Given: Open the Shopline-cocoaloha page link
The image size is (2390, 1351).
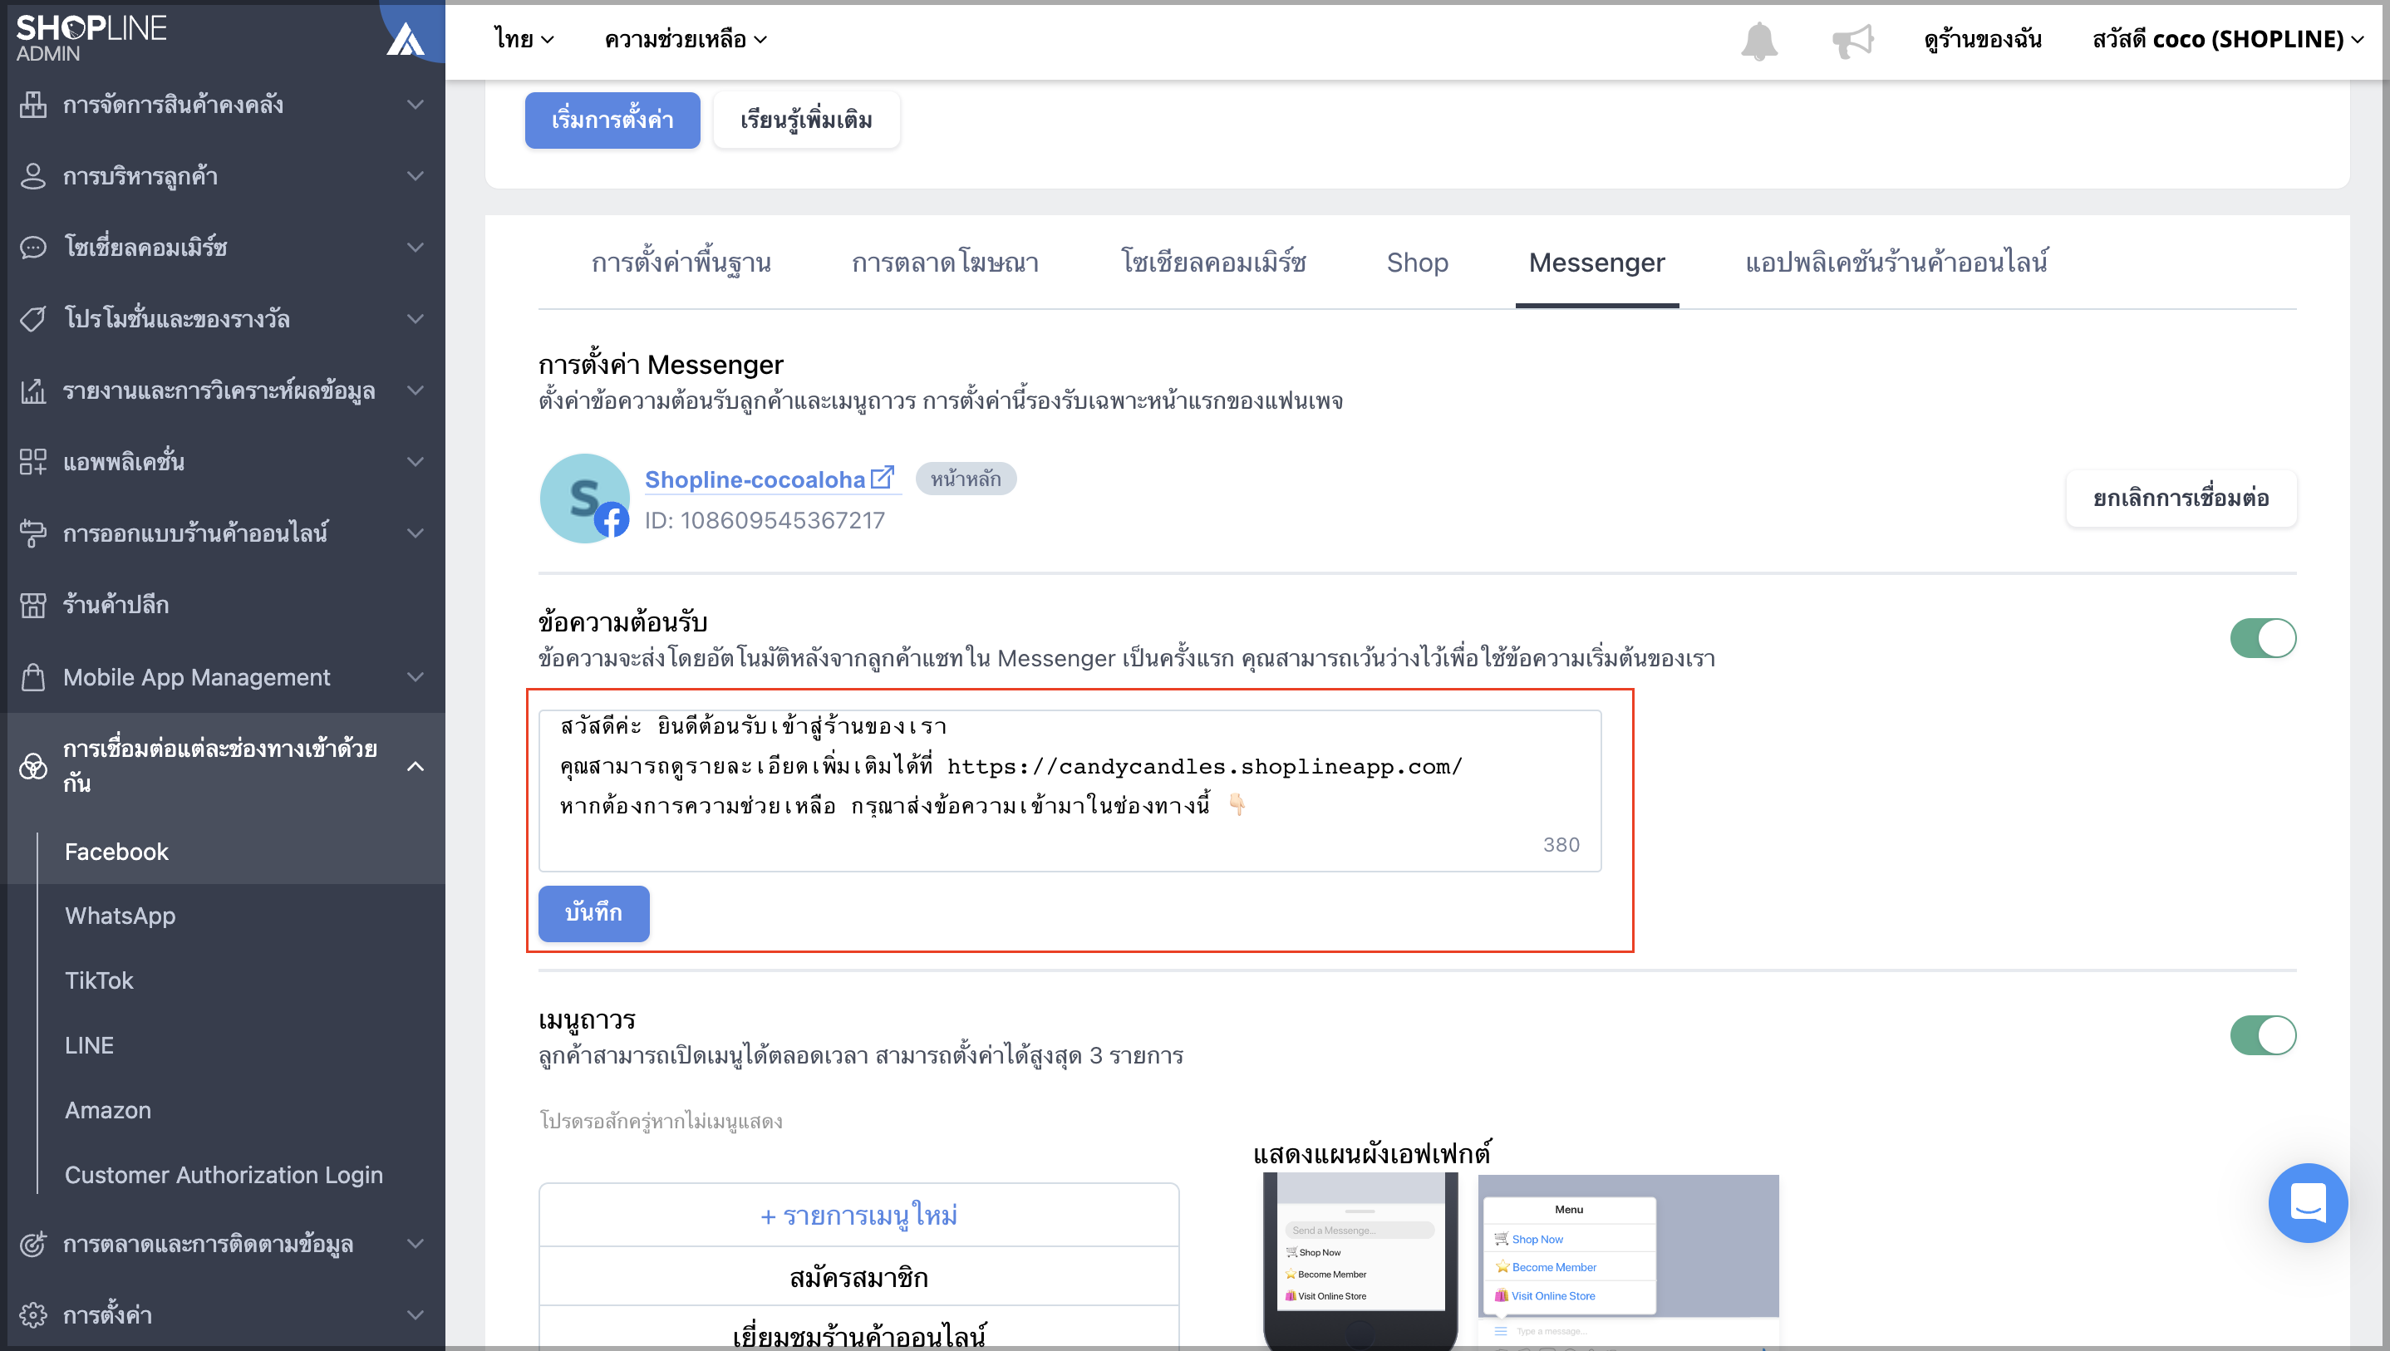Looking at the screenshot, I should (755, 479).
